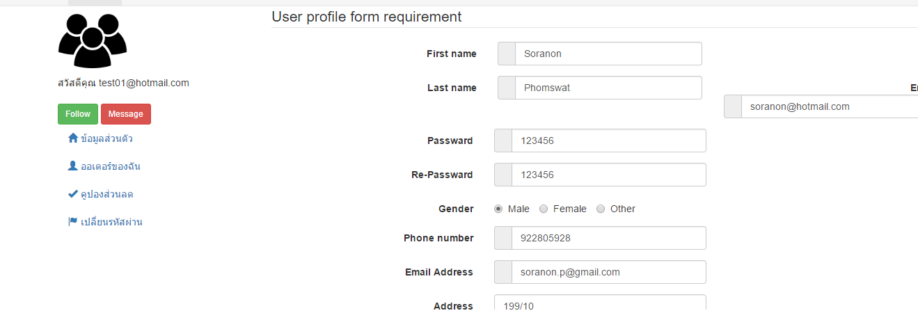Click the gray addon box before First name

[507, 54]
